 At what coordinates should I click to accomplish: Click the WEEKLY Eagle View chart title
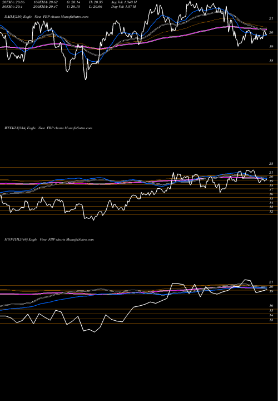pyautogui.click(x=48, y=128)
